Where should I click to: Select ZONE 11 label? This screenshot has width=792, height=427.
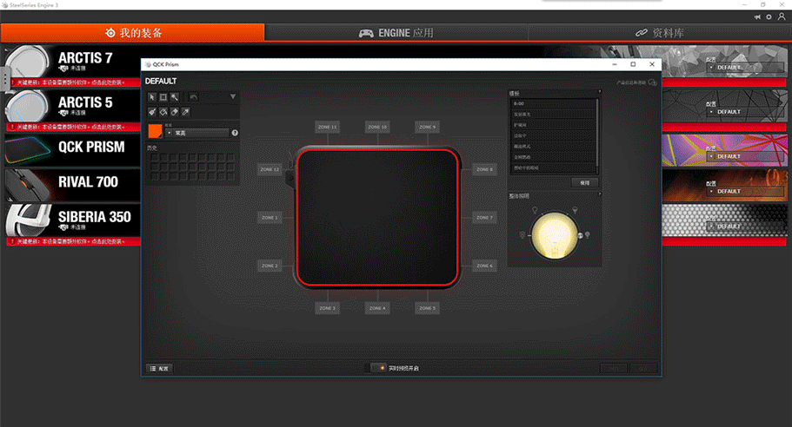click(x=327, y=127)
